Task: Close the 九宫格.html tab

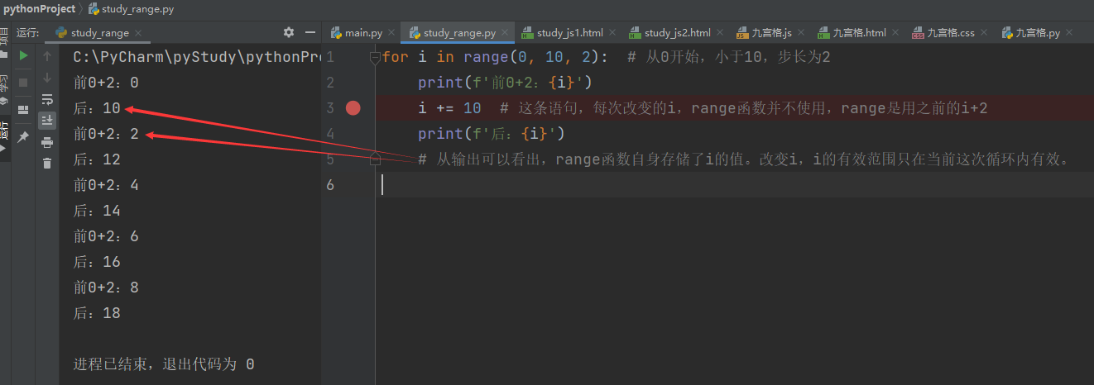Action: [896, 33]
